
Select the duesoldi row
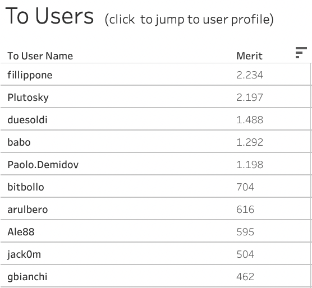155,120
